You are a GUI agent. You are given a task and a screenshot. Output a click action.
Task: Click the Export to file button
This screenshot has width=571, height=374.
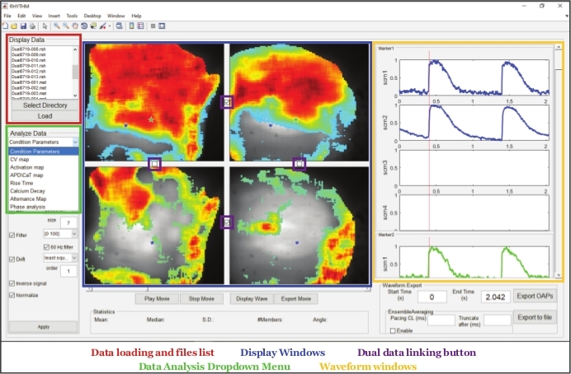(535, 317)
